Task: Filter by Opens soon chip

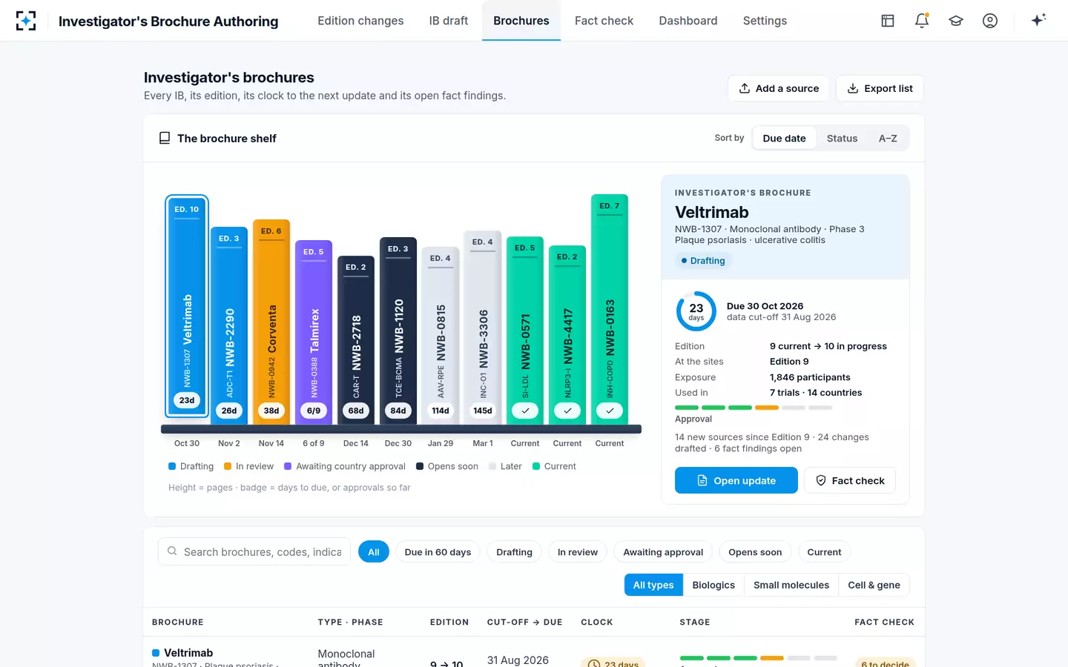Action: click(755, 552)
